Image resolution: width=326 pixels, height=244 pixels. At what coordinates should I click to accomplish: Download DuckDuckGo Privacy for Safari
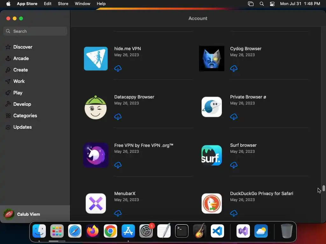coord(234,213)
